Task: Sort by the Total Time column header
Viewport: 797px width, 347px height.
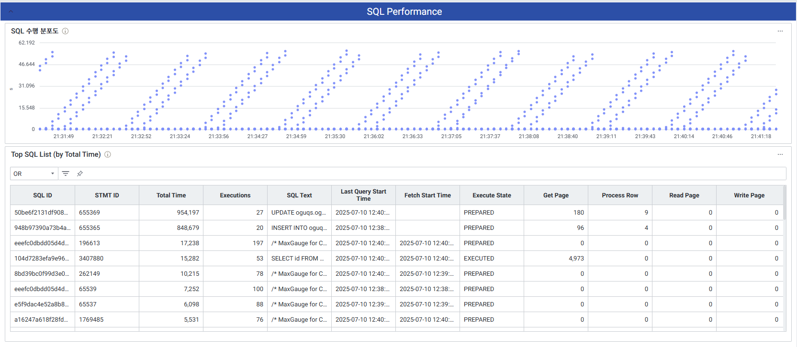Action: [171, 195]
